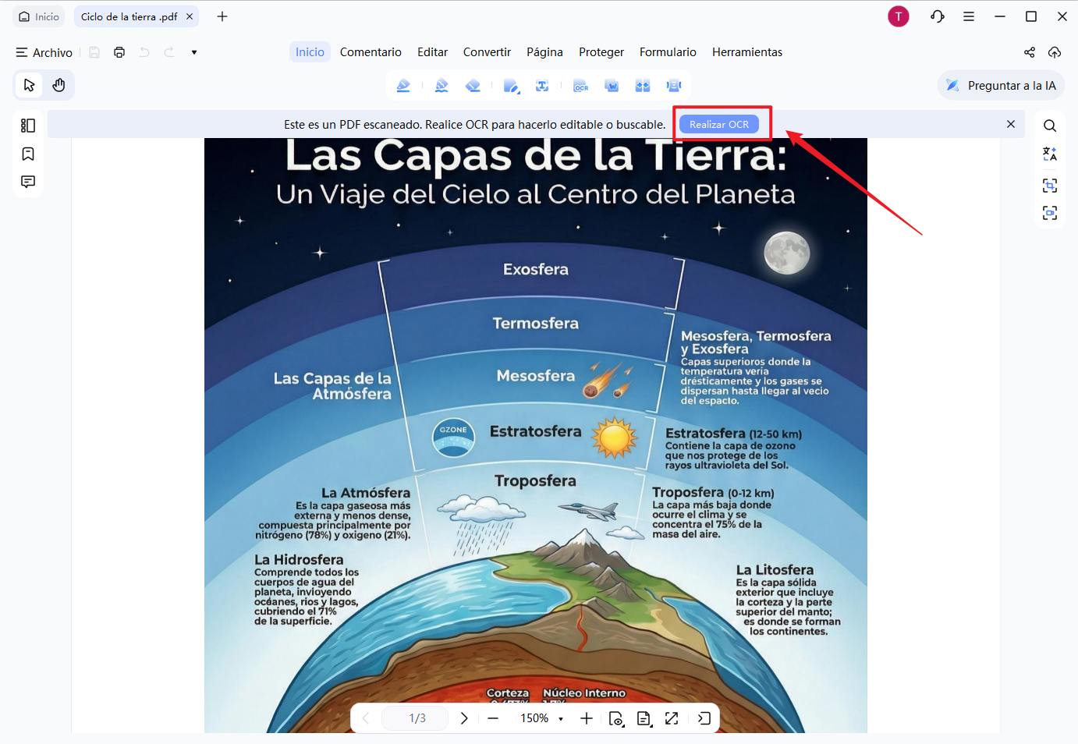
Task: Open the Archivo menu
Action: (x=44, y=52)
